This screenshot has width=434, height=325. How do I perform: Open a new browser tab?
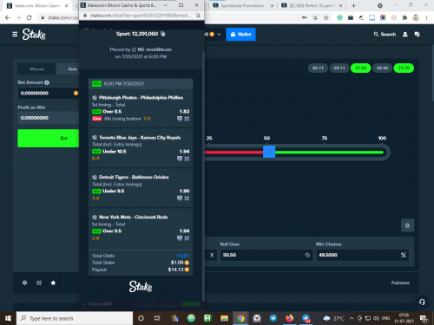pyautogui.click(x=353, y=5)
